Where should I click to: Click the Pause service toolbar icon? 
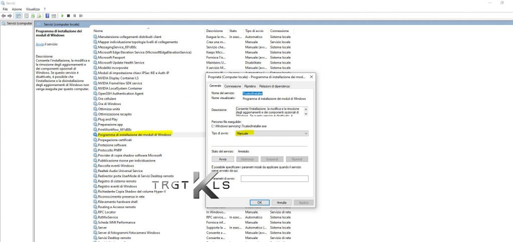click(x=74, y=16)
